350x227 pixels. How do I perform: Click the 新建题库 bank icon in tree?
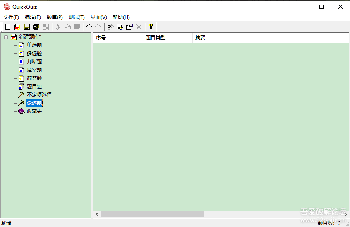pos(14,36)
